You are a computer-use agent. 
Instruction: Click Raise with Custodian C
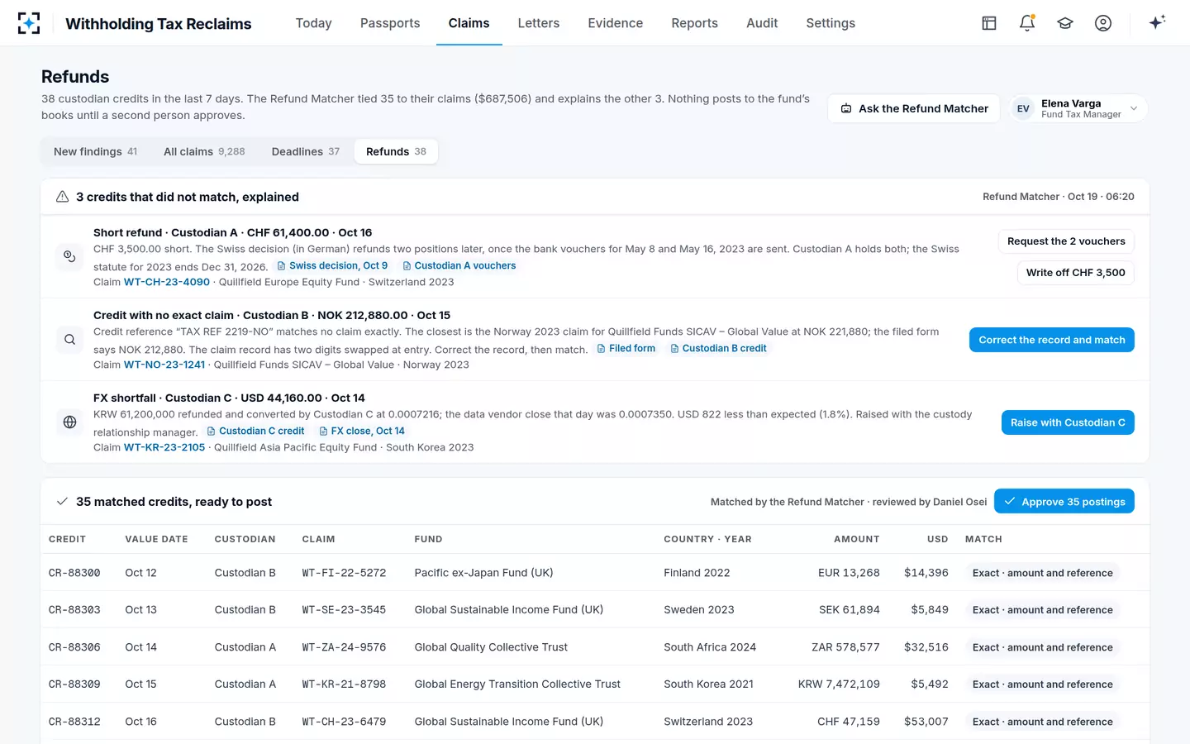[x=1068, y=422]
